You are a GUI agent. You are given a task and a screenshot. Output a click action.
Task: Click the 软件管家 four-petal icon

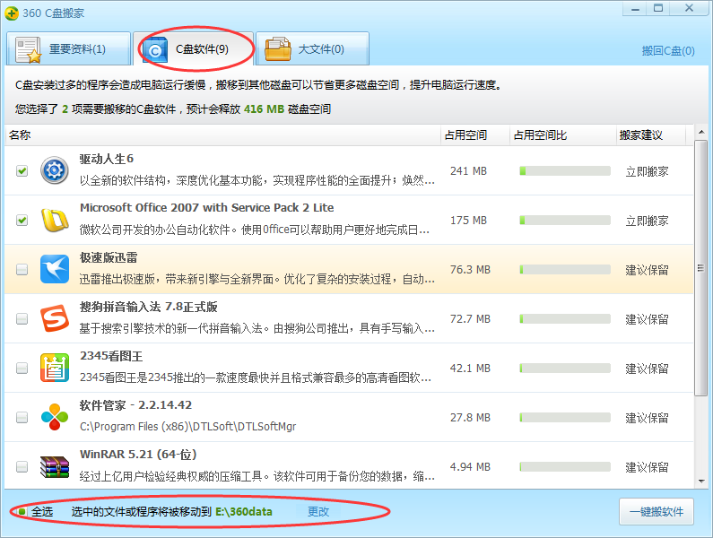[x=55, y=417]
